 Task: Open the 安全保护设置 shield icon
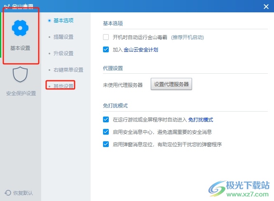(20, 74)
